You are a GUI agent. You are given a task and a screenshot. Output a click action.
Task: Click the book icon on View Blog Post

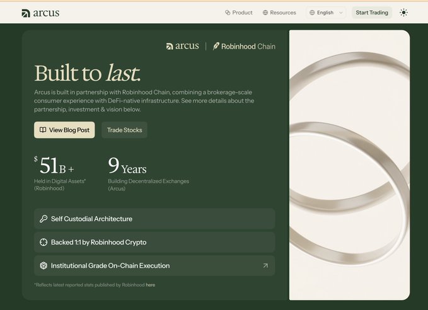(x=43, y=130)
